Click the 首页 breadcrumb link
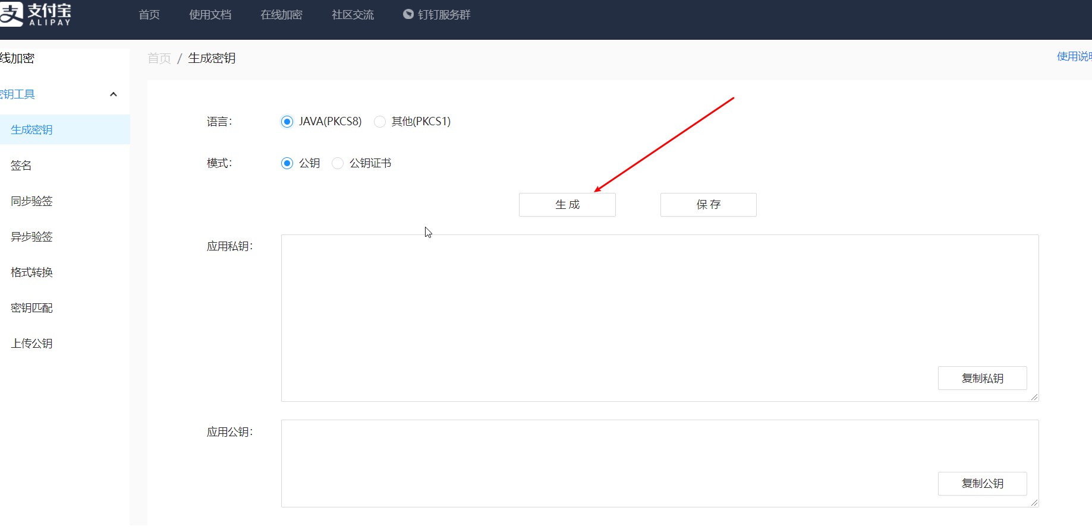Image resolution: width=1092 pixels, height=530 pixels. pyautogui.click(x=159, y=58)
